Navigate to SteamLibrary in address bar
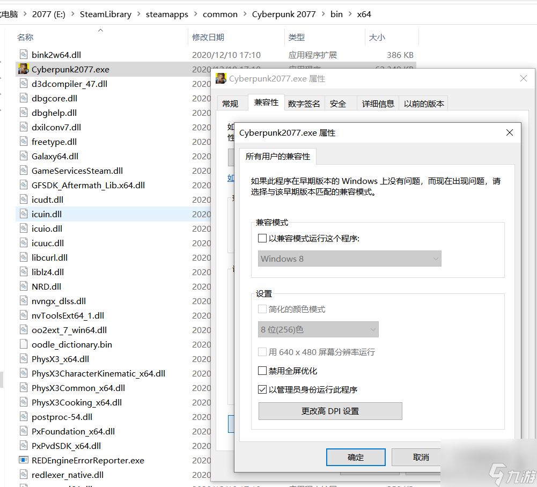The width and height of the screenshot is (537, 487). (106, 14)
